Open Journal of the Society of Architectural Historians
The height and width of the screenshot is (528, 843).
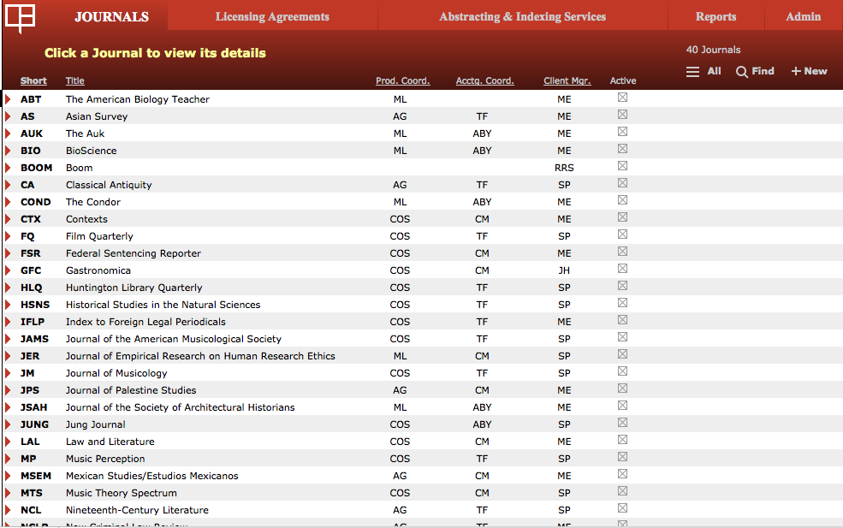[180, 407]
